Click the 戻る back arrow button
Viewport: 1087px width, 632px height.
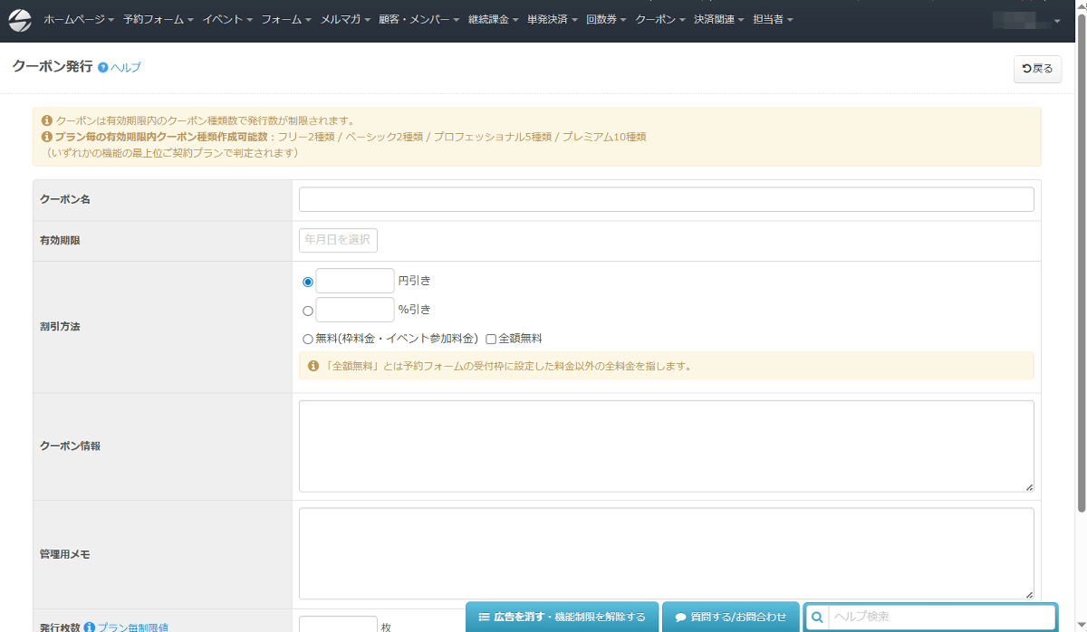pyautogui.click(x=1037, y=69)
